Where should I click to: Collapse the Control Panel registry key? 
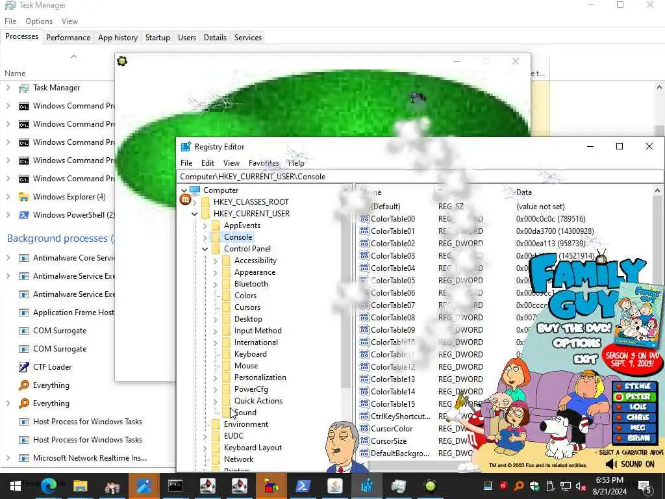pos(205,249)
